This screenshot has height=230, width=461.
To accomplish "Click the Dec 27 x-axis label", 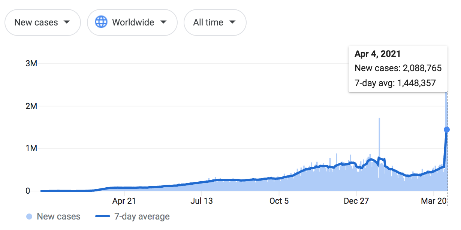I will tap(357, 201).
